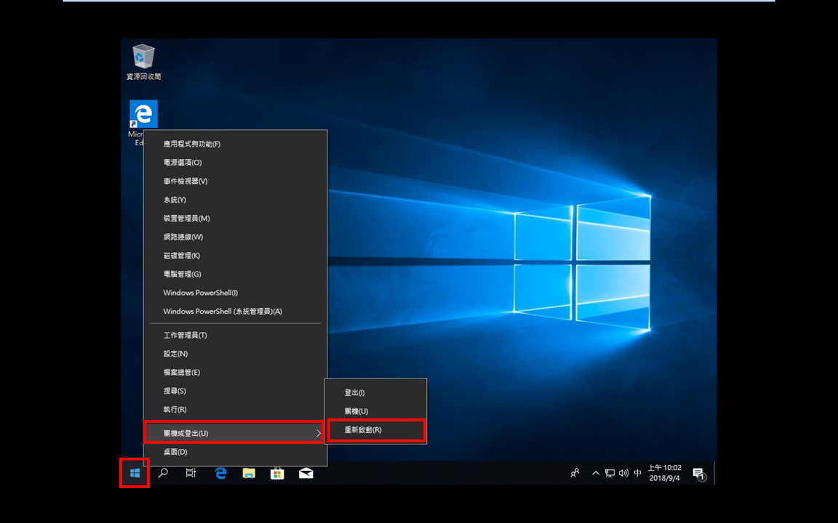Switch the 中 input method indicator
Screen dimensions: 838x523
637,473
